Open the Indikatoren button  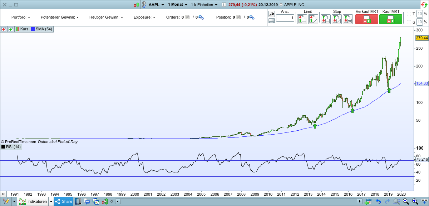33,202
